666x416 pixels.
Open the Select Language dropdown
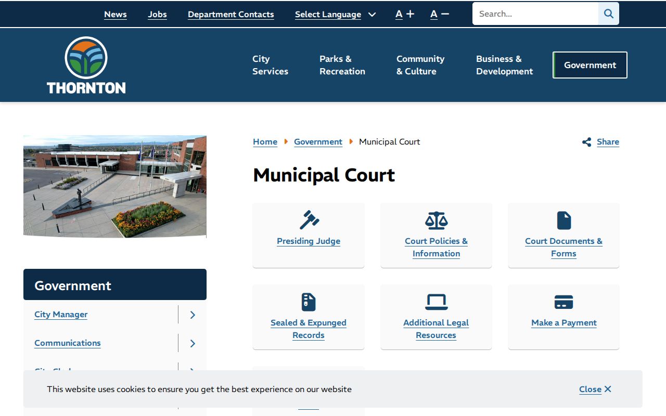pyautogui.click(x=335, y=15)
